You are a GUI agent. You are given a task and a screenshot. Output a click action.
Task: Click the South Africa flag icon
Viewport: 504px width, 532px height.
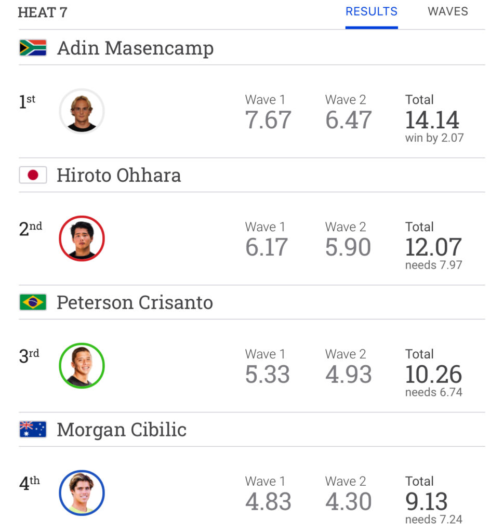click(33, 48)
